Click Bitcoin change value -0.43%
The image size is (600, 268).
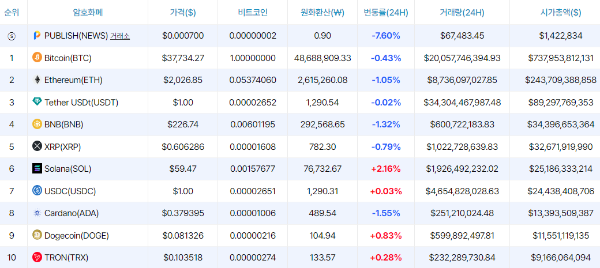(386, 58)
